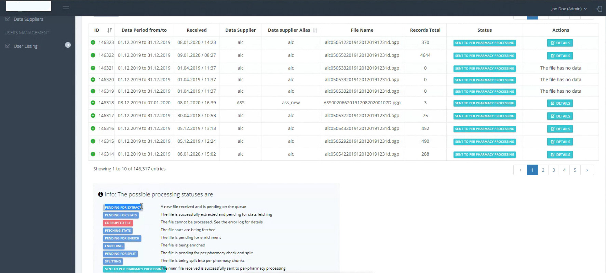Open Details for row 146316

560,129
